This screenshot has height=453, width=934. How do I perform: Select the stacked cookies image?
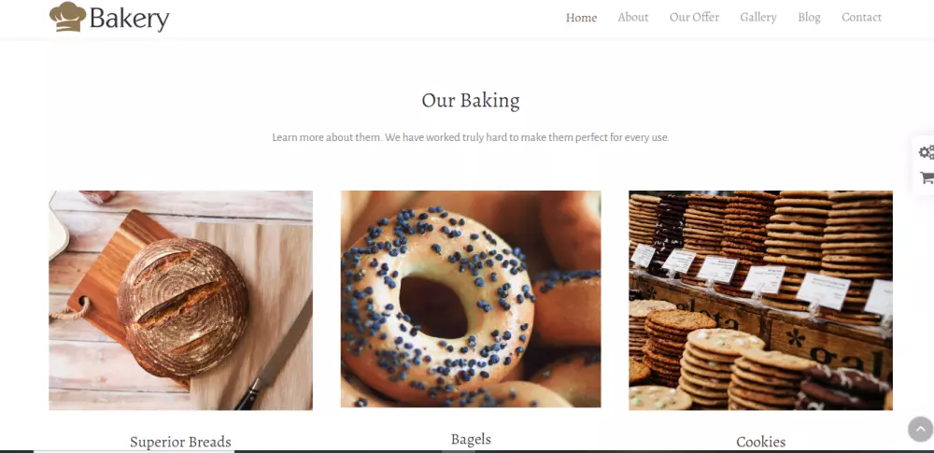[x=760, y=301]
